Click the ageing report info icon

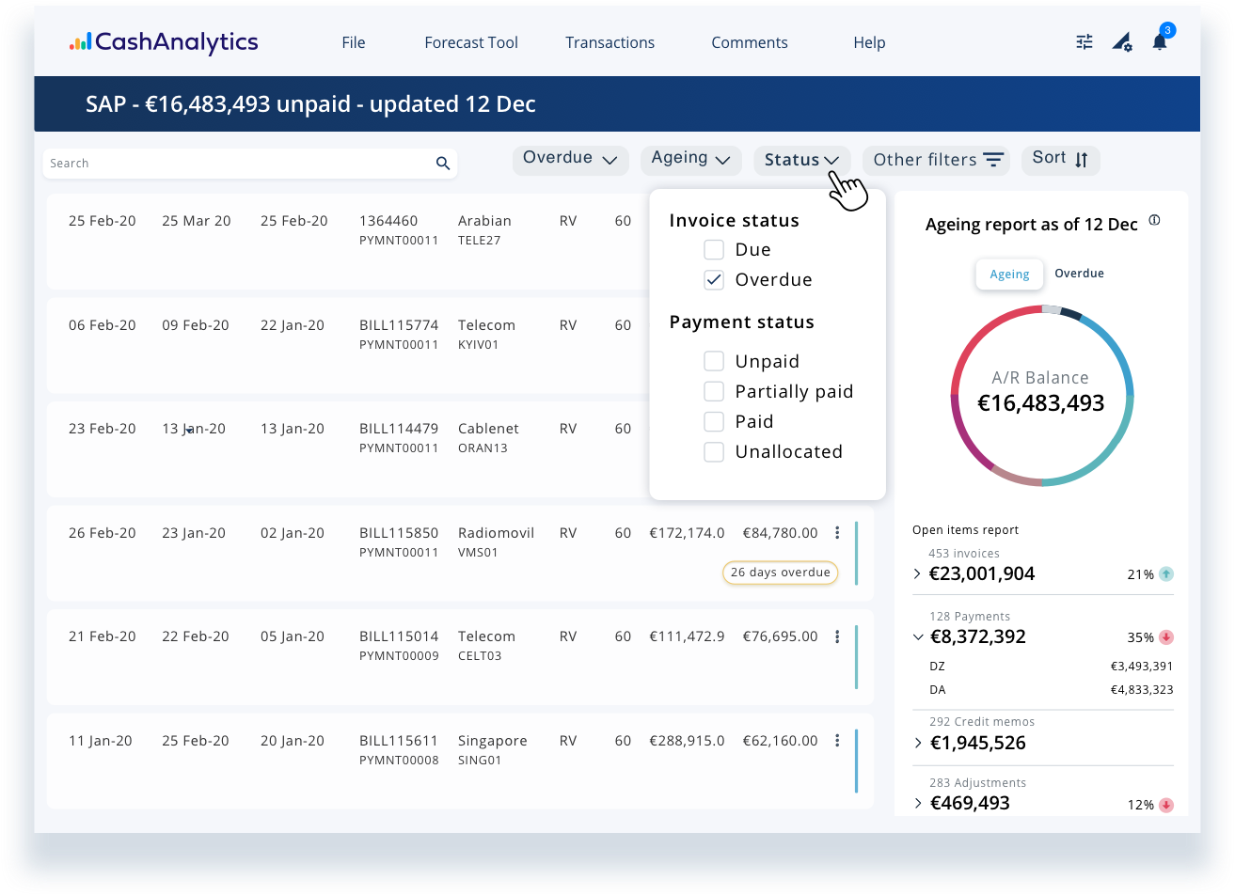(x=1155, y=220)
